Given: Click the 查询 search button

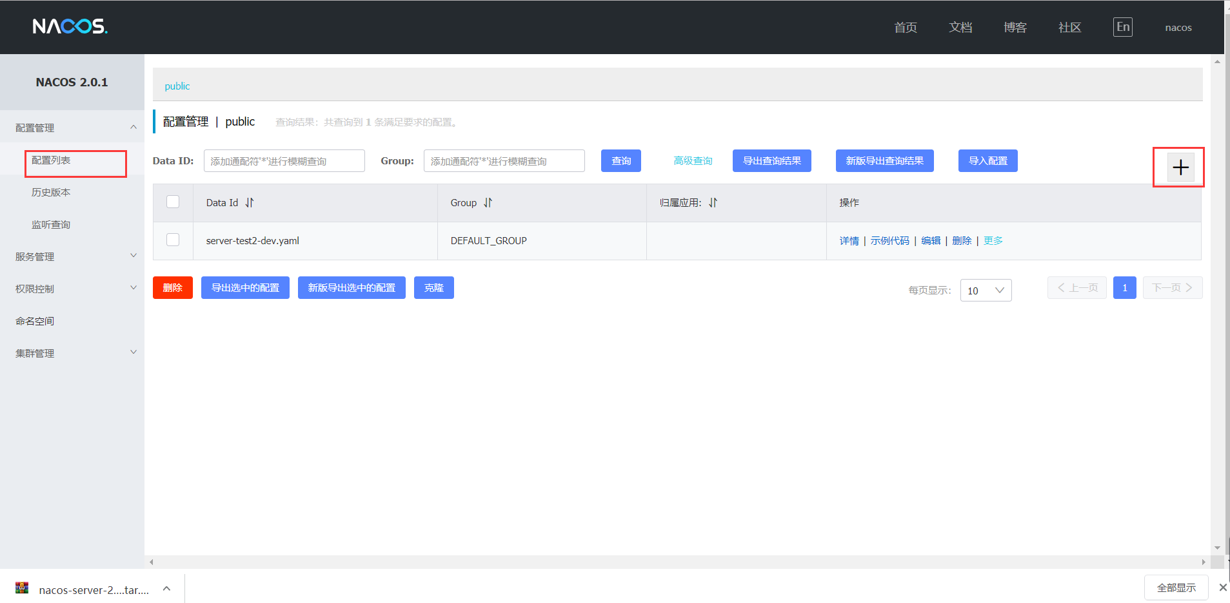Looking at the screenshot, I should (621, 161).
